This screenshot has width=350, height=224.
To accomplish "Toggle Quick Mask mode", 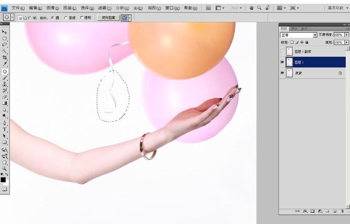I will (x=4, y=189).
